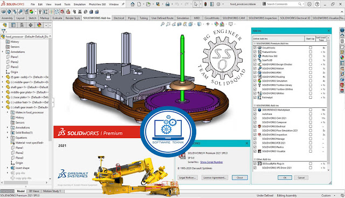Click the SOLIDWORKS Simulation add-in toolbar icon
Screen dimensions: 345x198
pos(31,12)
